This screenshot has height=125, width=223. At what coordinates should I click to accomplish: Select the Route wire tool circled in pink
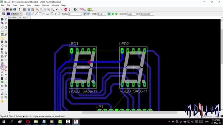(2, 67)
